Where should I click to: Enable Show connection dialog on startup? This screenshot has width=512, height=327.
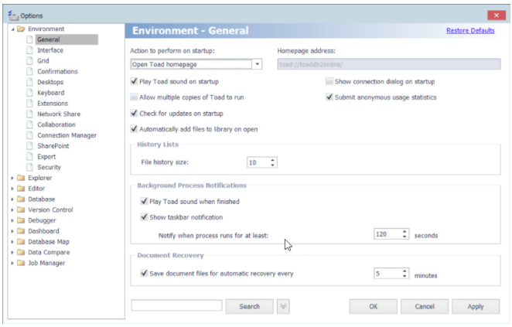pos(329,81)
